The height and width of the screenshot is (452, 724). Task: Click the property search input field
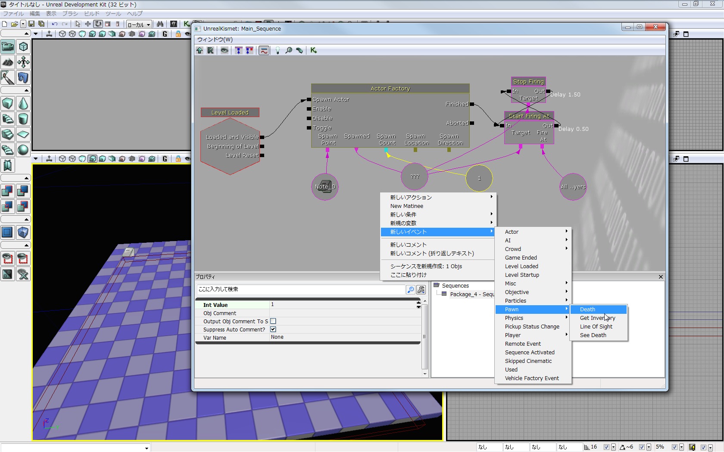(301, 290)
